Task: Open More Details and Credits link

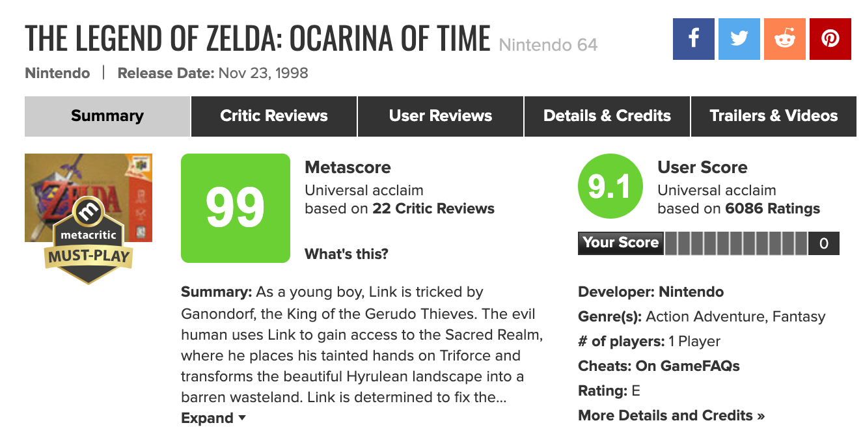Action: [x=671, y=415]
